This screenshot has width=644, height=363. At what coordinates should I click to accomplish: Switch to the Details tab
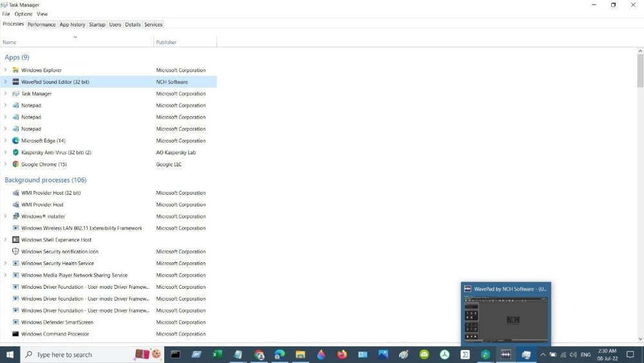point(133,25)
